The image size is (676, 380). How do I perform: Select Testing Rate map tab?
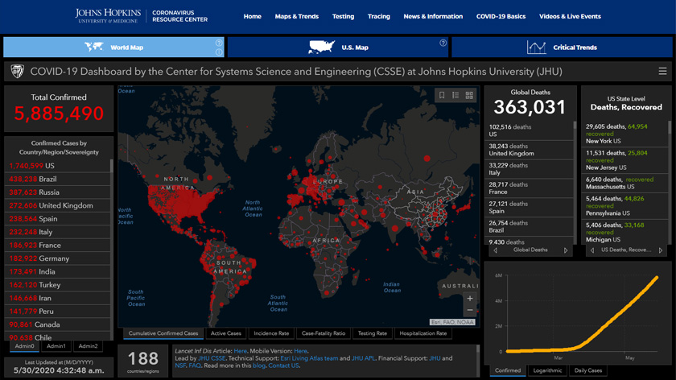tap(373, 333)
